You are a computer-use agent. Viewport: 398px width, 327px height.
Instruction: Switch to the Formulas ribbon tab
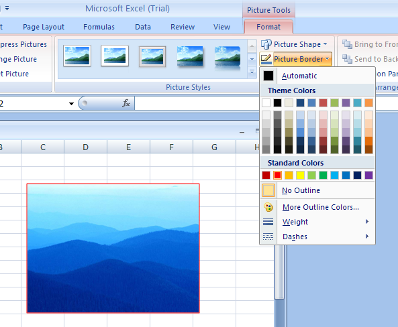[99, 27]
